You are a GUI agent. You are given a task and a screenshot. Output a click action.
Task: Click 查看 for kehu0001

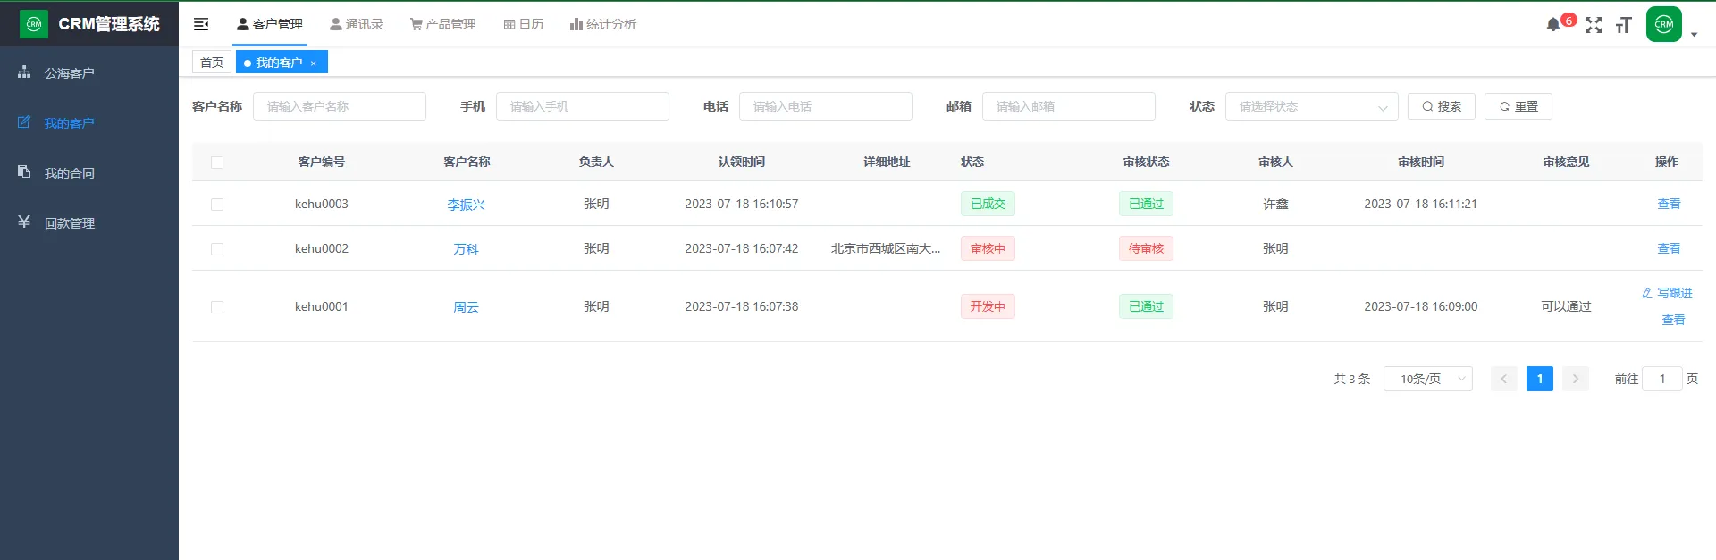click(1673, 320)
